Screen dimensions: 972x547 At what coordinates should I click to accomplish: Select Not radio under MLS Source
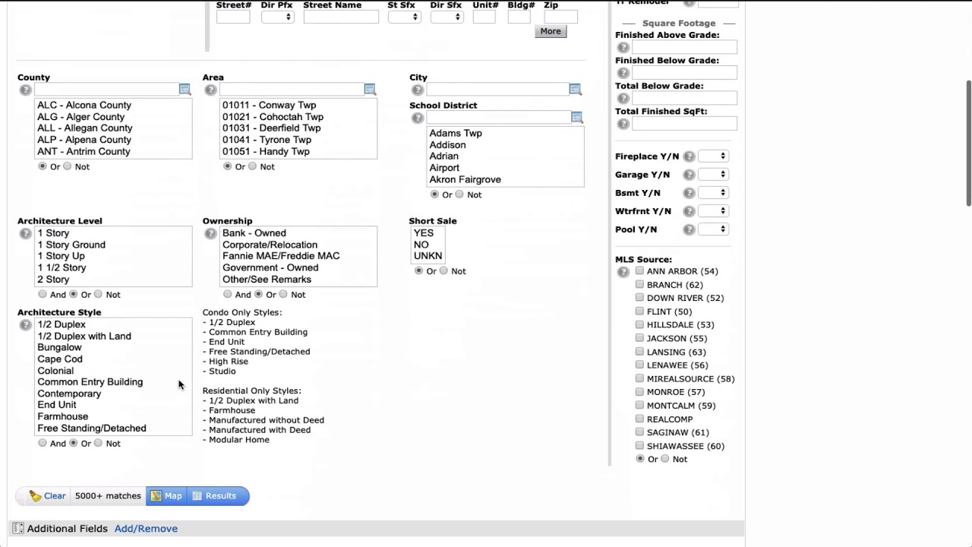coord(665,459)
